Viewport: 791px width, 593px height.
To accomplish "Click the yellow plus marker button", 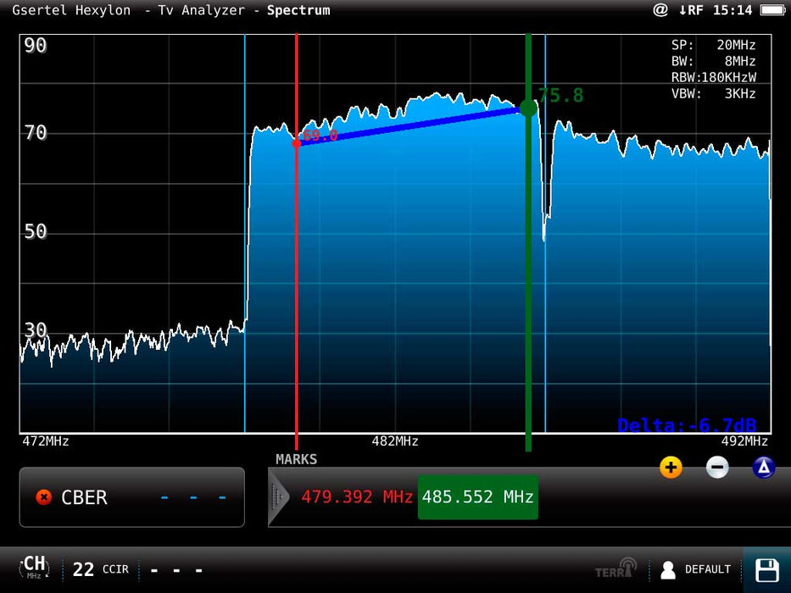I will point(671,467).
